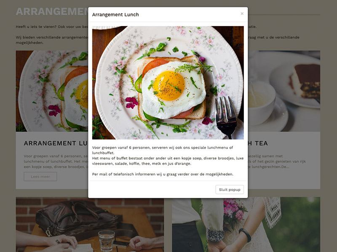337x252 pixels.
Task: Click the egg yolk in the popup photo
Action: tap(169, 86)
